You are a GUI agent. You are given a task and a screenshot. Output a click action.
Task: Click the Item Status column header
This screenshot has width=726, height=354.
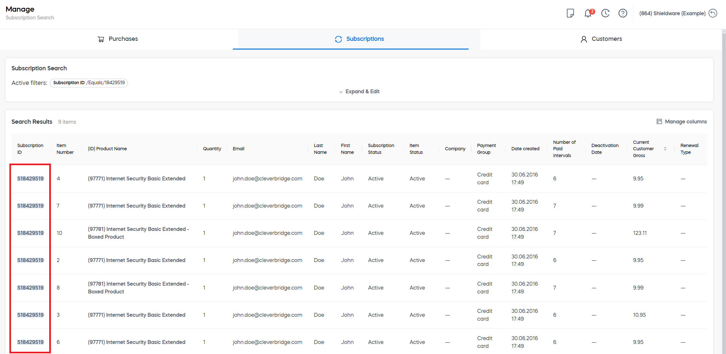[x=416, y=149]
